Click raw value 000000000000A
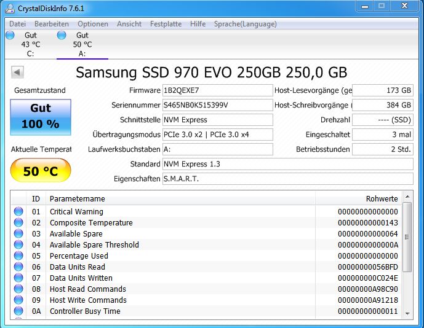Image resolution: width=424 pixels, height=328 pixels. point(368,245)
